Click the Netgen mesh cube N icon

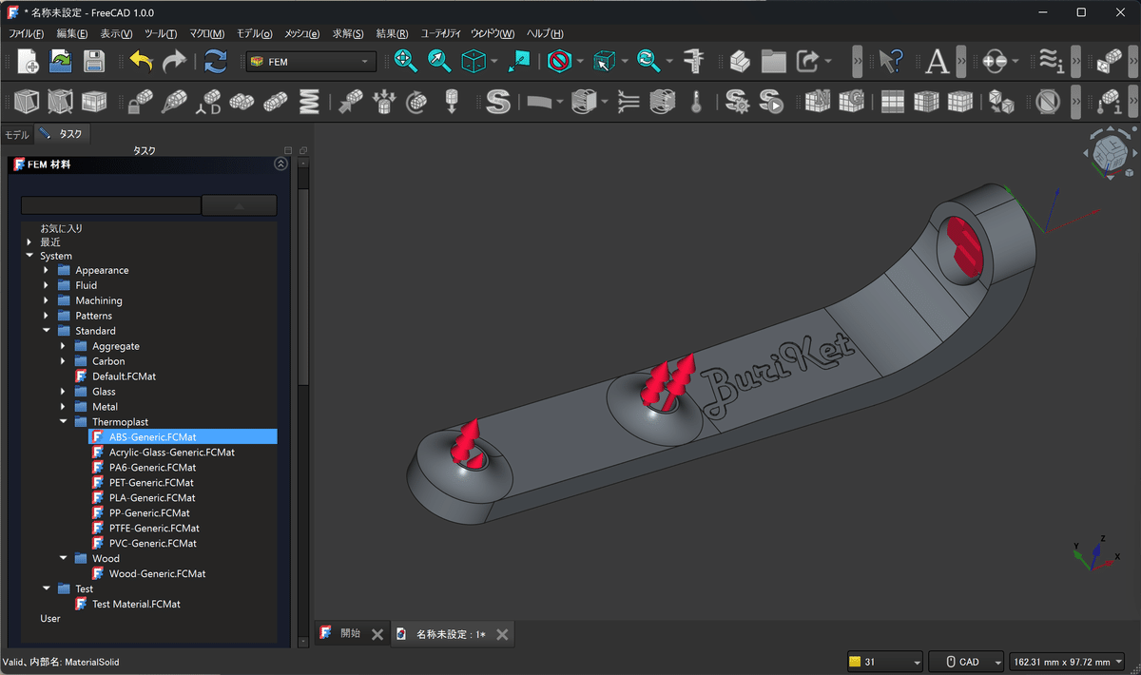[817, 101]
